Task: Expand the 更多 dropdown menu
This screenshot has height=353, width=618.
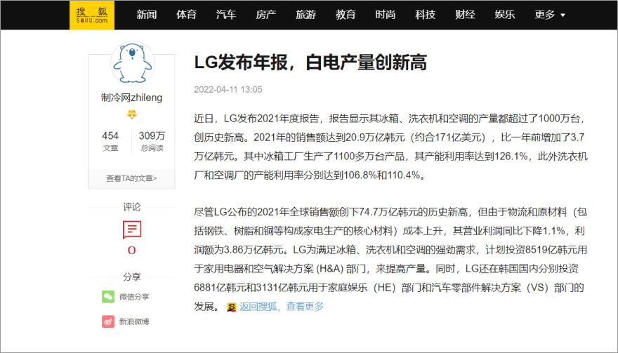Action: 550,15
